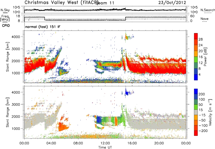Viewport: 215px width, 149px height.
Task: Click the blue velocity patch near 11:00 UT
Action: click(99, 120)
